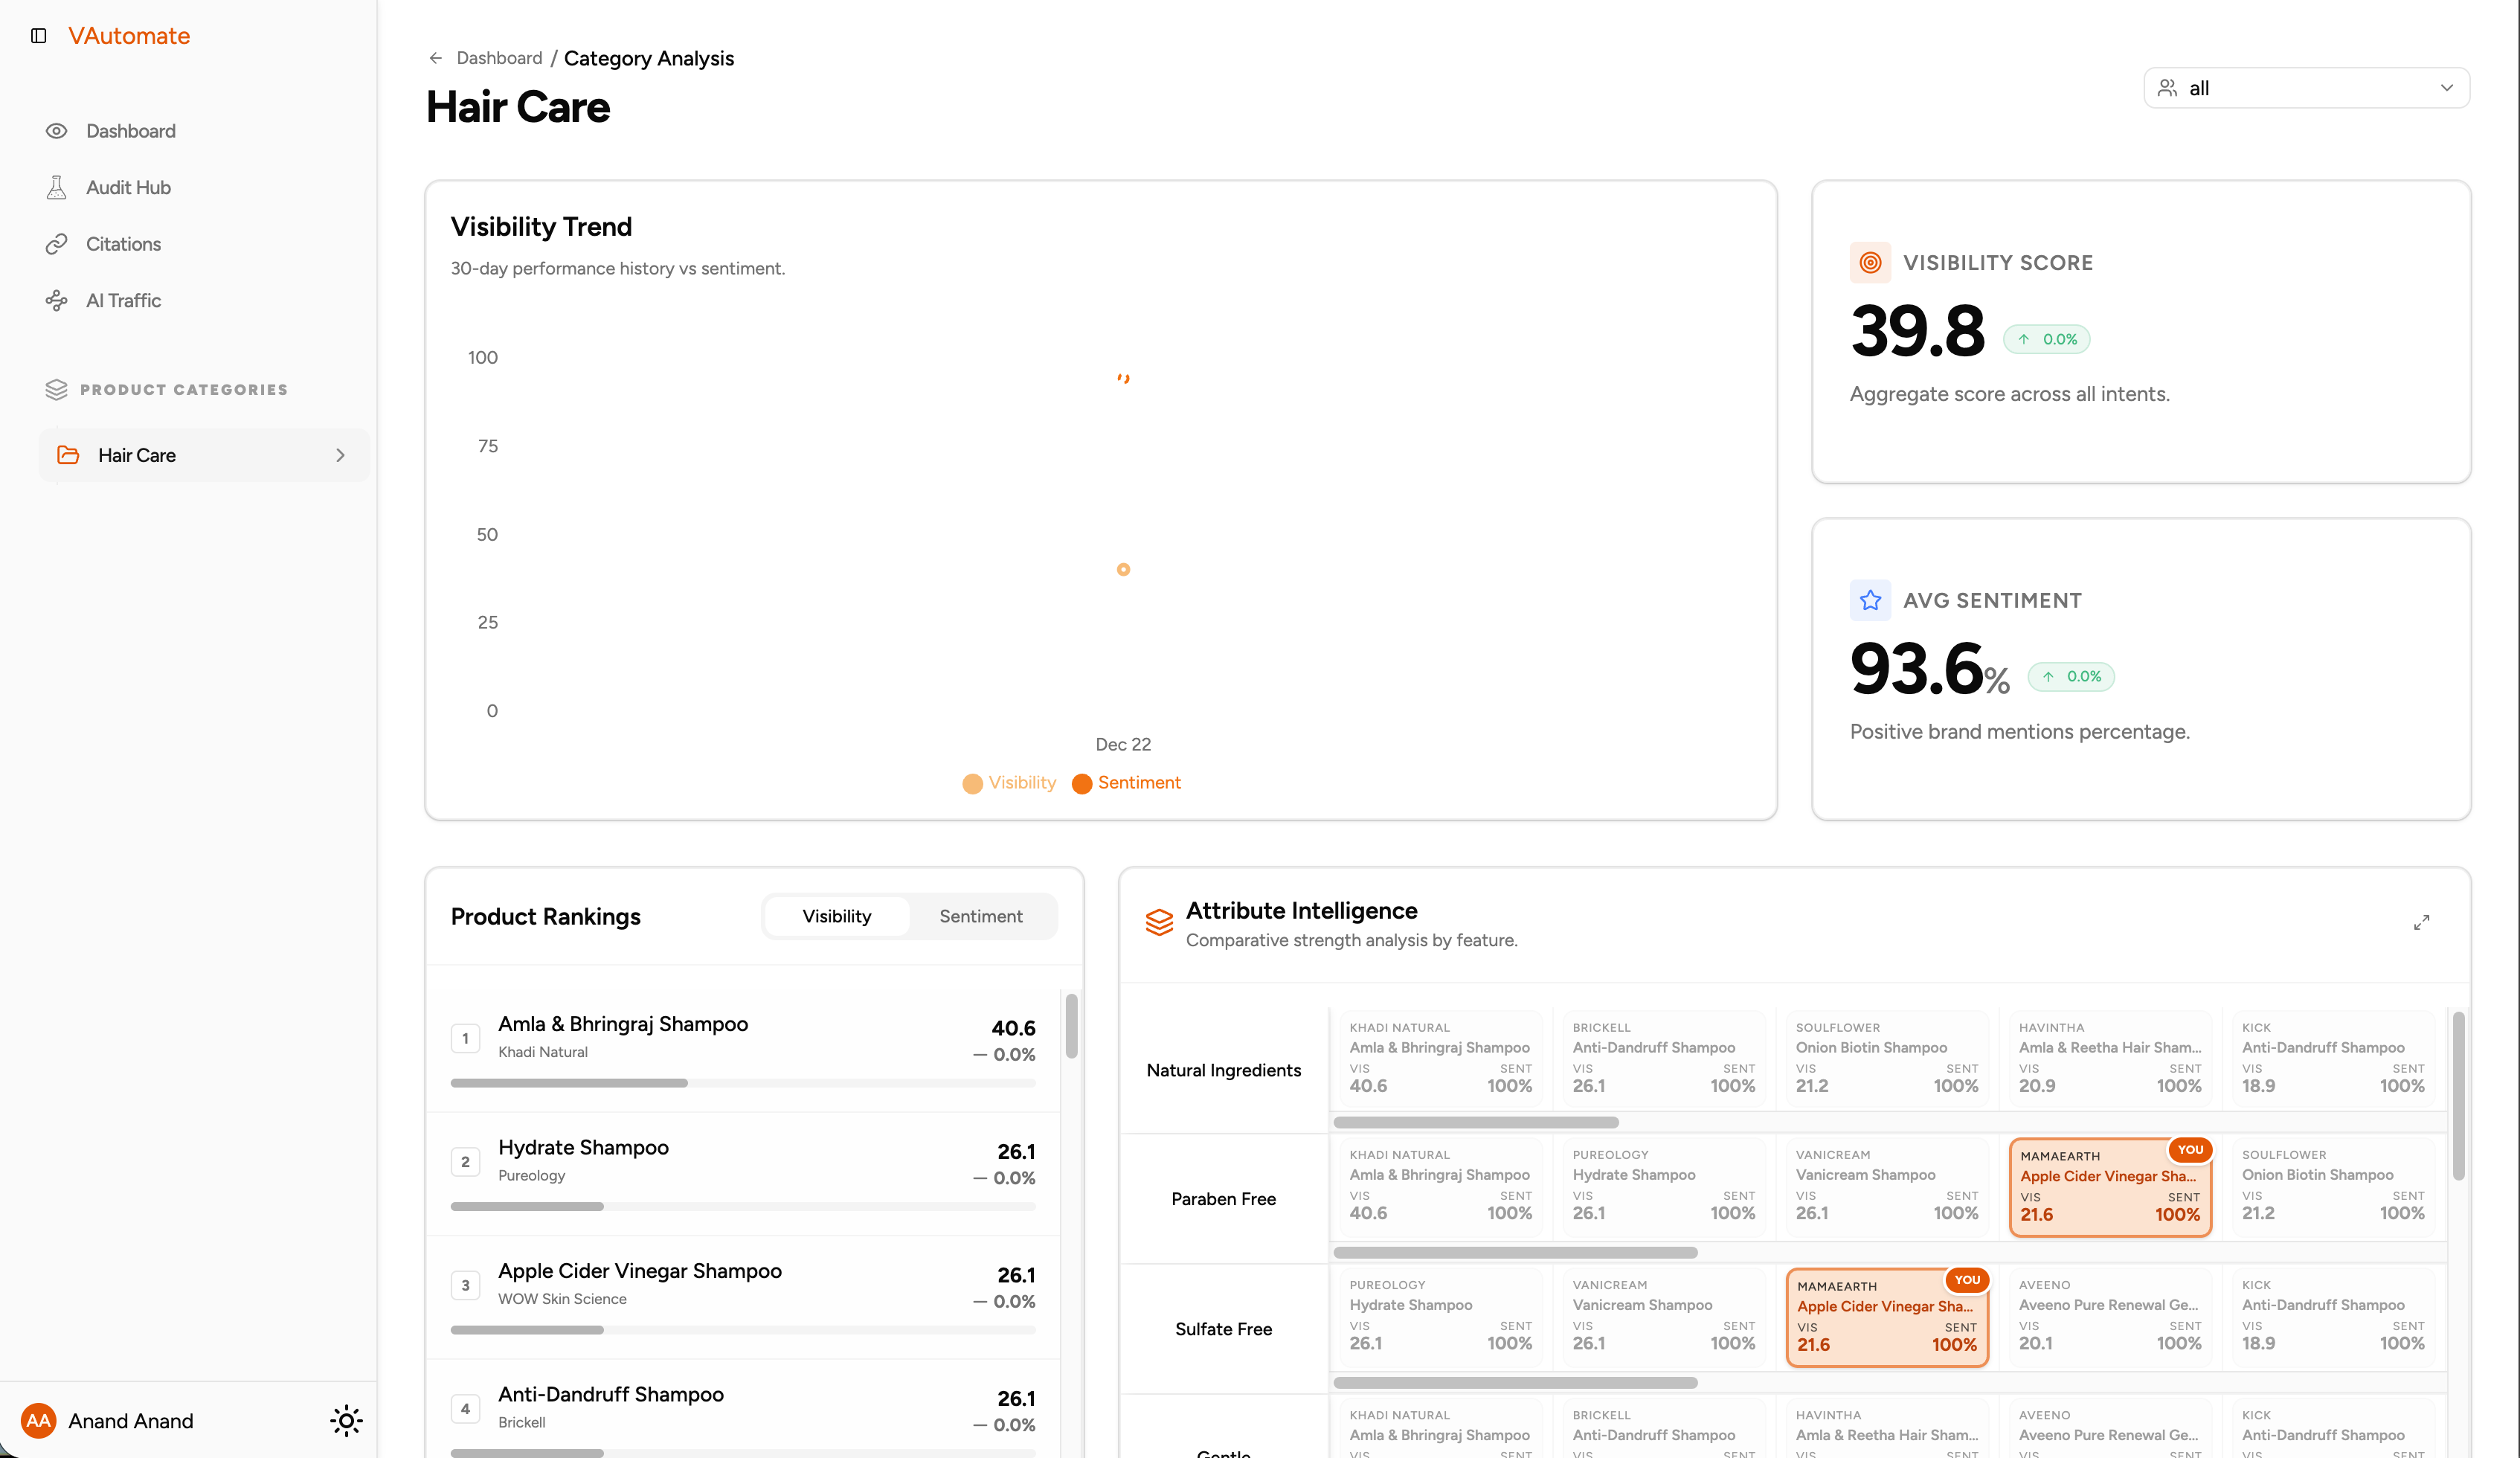Open Audit Hub flask icon
The width and height of the screenshot is (2520, 1458).
(x=57, y=188)
